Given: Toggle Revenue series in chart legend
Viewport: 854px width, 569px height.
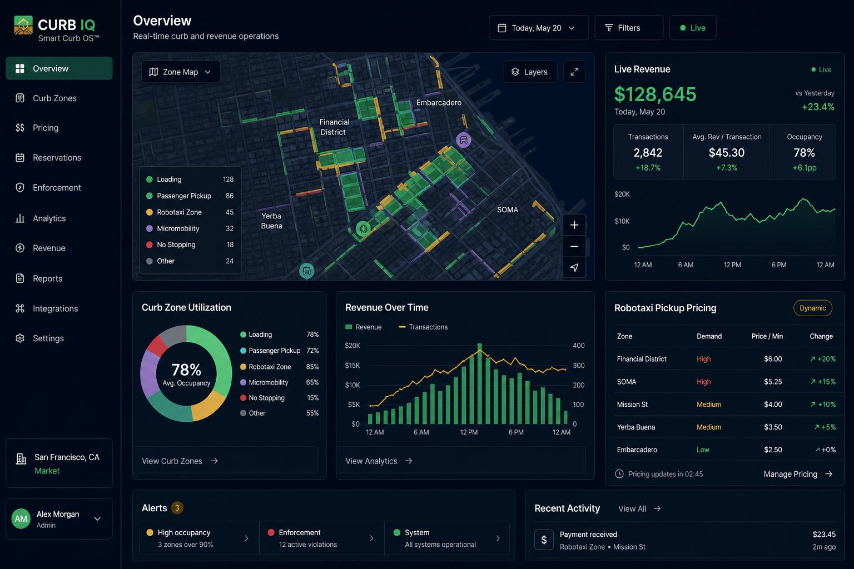Looking at the screenshot, I should point(364,327).
